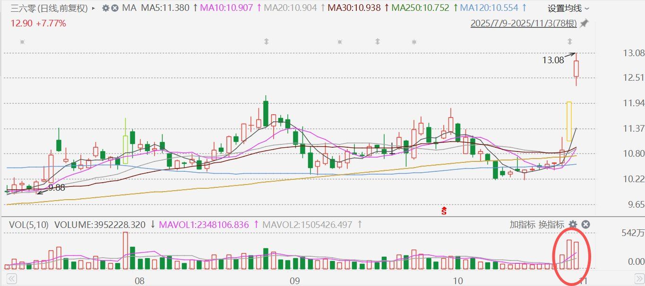Click the red S signal marker
This screenshot has height=286, width=645.
click(x=444, y=211)
